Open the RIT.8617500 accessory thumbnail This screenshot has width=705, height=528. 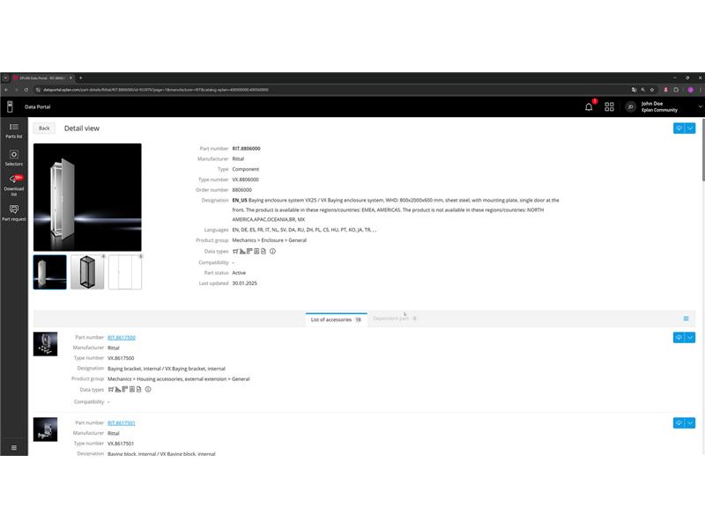[x=46, y=344]
